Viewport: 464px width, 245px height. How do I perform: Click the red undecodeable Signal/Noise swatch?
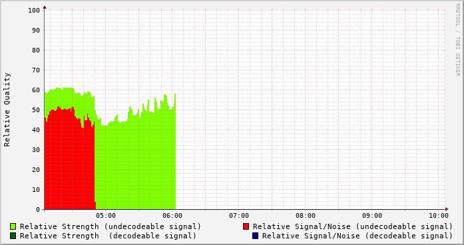click(246, 226)
